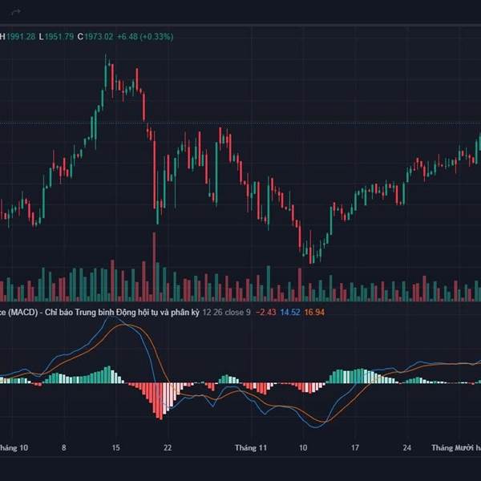Click the orange signal line value 16.94
The width and height of the screenshot is (481, 481).
[x=314, y=313]
